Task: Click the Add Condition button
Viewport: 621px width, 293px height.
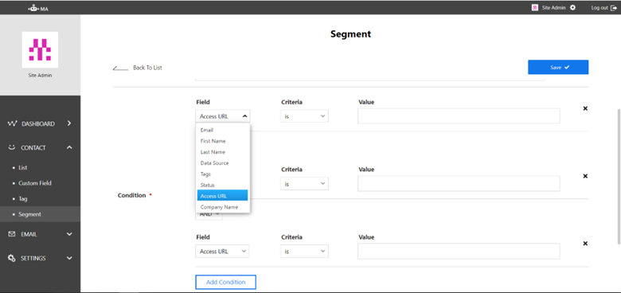Action: pos(226,283)
